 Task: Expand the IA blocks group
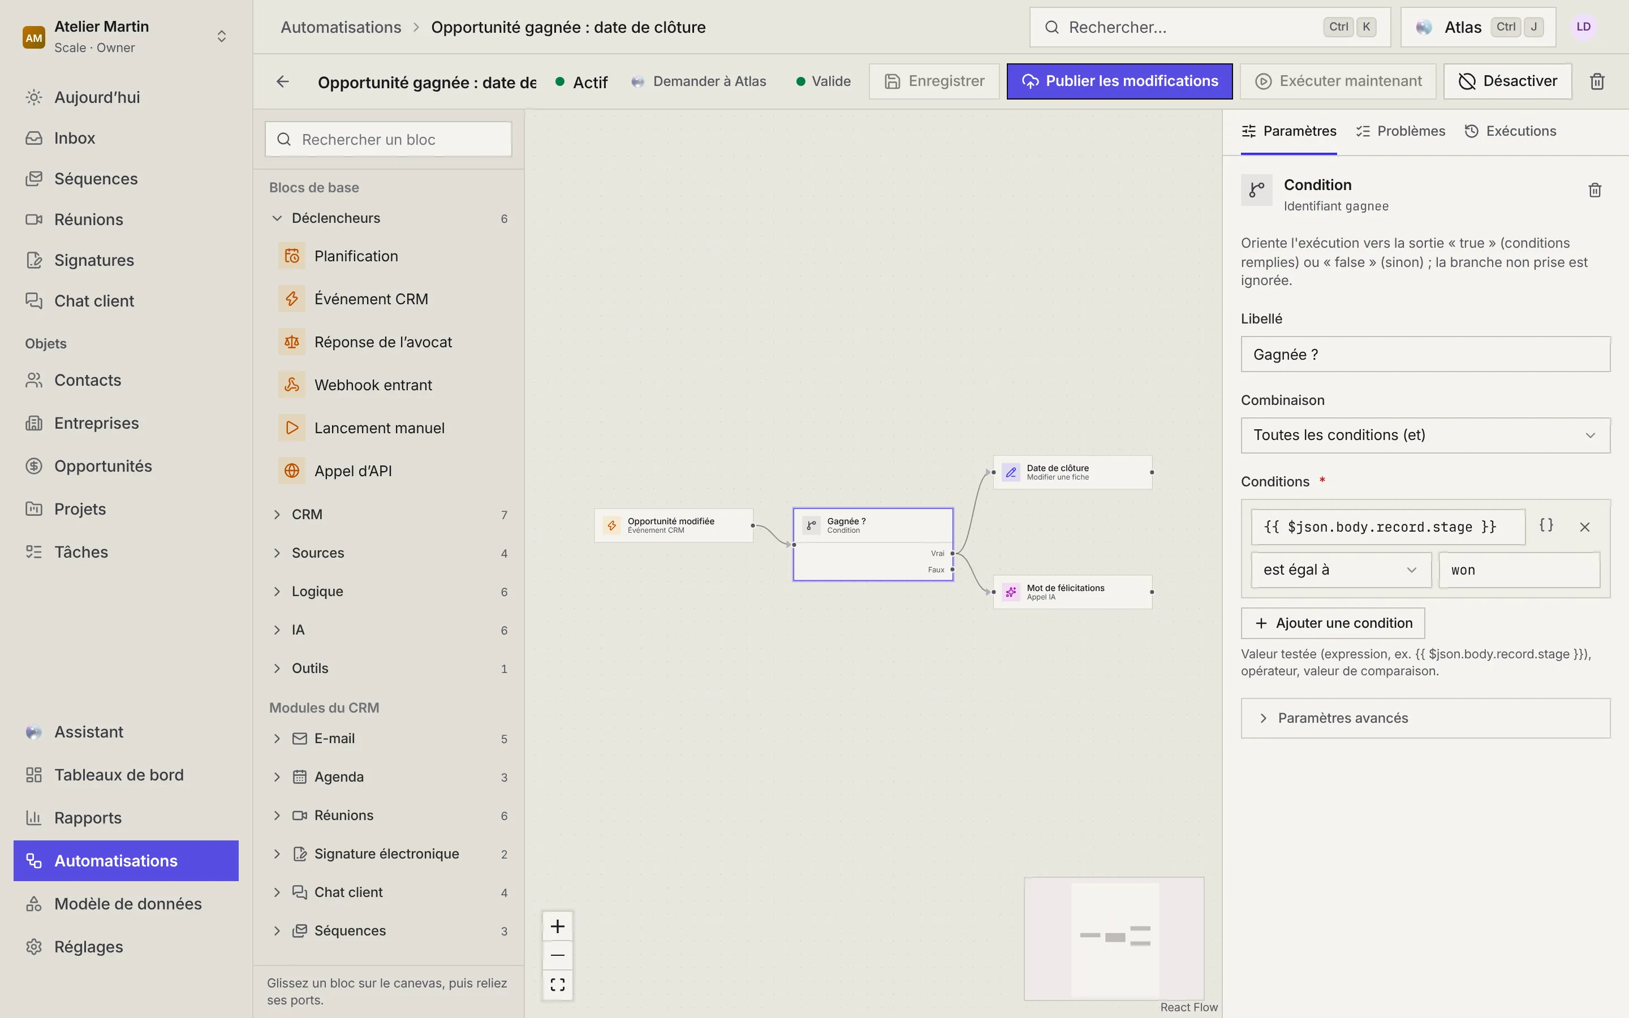[x=389, y=629]
